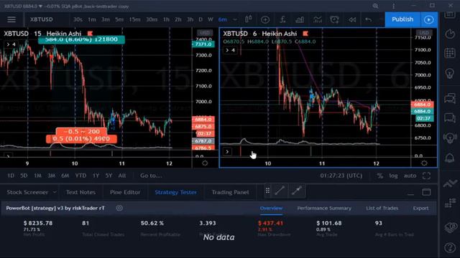Open public chats in right sidebar
Screen dimensions: 460x258
pos(450,98)
